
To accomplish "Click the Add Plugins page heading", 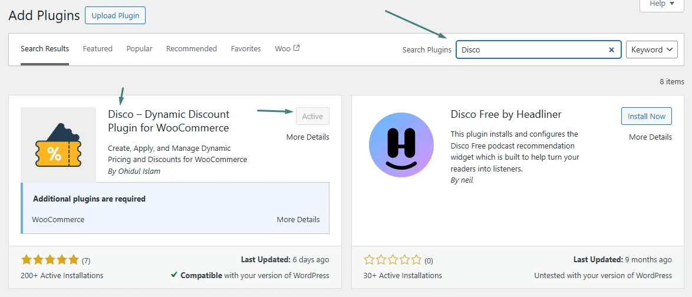I will (44, 15).
